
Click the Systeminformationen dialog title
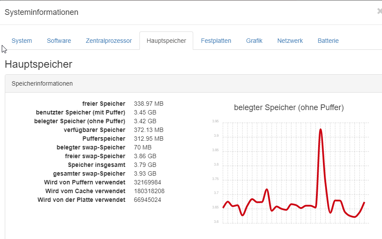click(42, 12)
